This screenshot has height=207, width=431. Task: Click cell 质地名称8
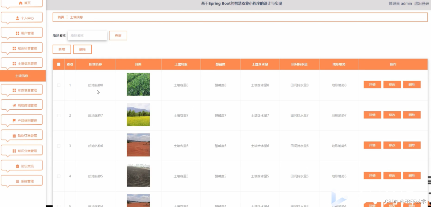[95, 85]
